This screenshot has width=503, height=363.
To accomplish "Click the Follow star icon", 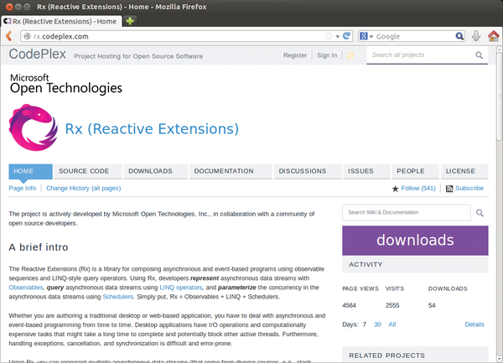I will 395,189.
